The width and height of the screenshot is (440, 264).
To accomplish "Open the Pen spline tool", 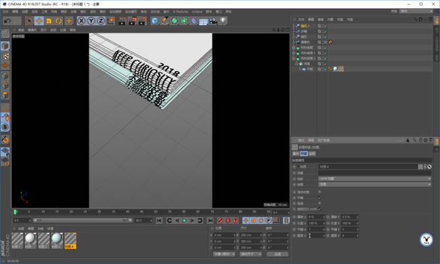I will 164,21.
